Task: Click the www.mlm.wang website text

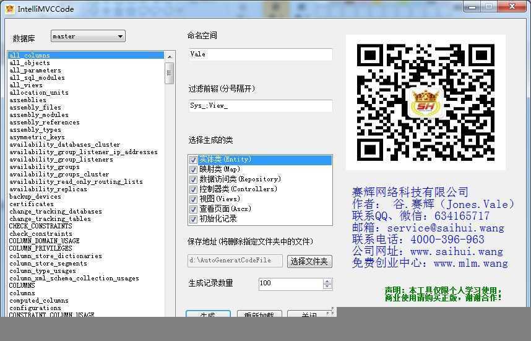Action: pyautogui.click(x=471, y=264)
